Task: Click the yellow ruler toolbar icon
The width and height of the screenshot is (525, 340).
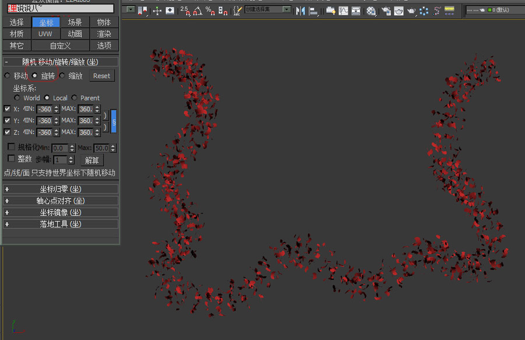Action: (x=449, y=10)
